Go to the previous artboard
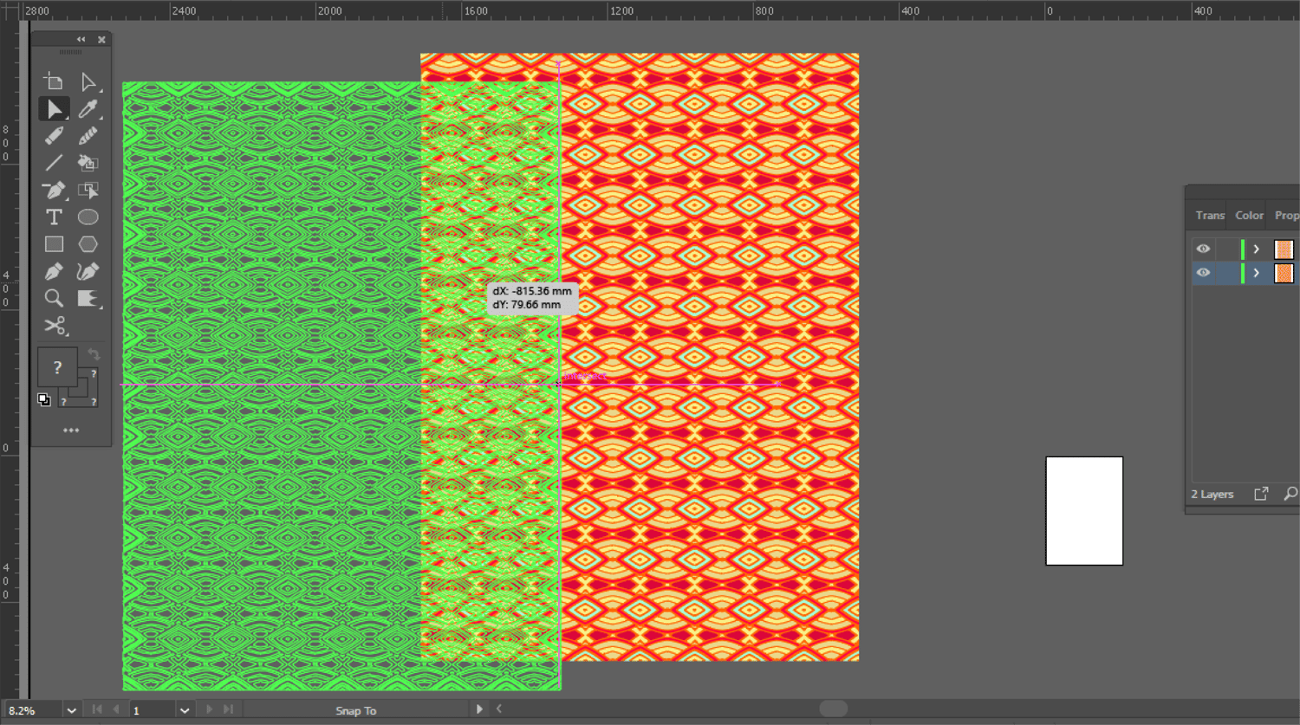This screenshot has width=1300, height=725. point(116,709)
